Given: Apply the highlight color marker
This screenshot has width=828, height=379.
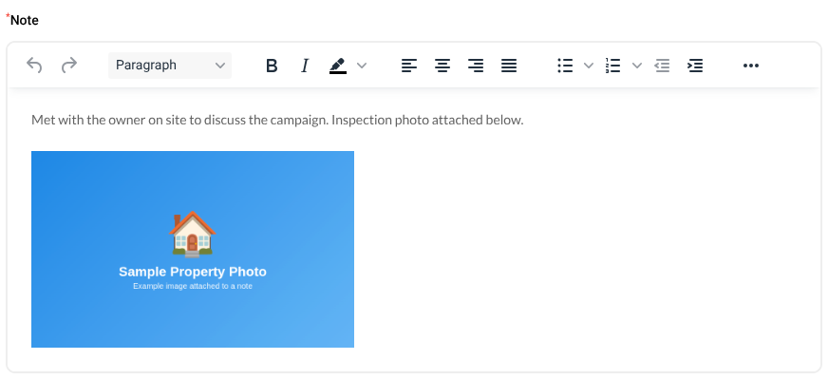Looking at the screenshot, I should (x=338, y=66).
